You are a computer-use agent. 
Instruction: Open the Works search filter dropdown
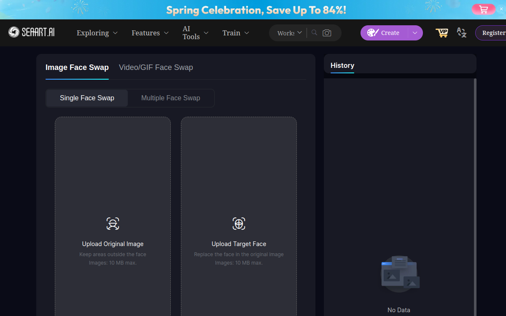tap(290, 33)
